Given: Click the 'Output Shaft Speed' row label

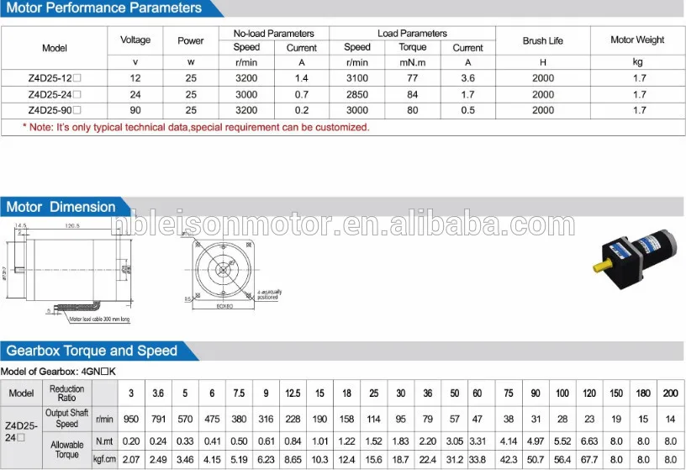Looking at the screenshot, I should point(66,419).
